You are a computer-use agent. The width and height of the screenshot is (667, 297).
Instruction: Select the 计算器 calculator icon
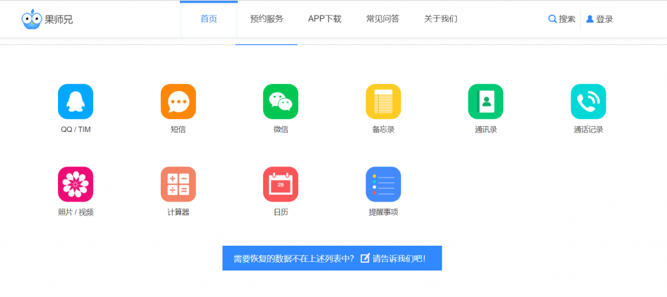pyautogui.click(x=178, y=184)
